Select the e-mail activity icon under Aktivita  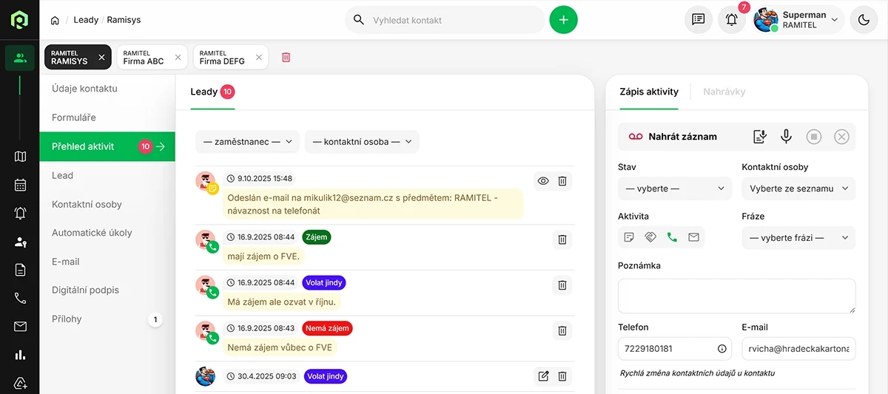coord(693,237)
